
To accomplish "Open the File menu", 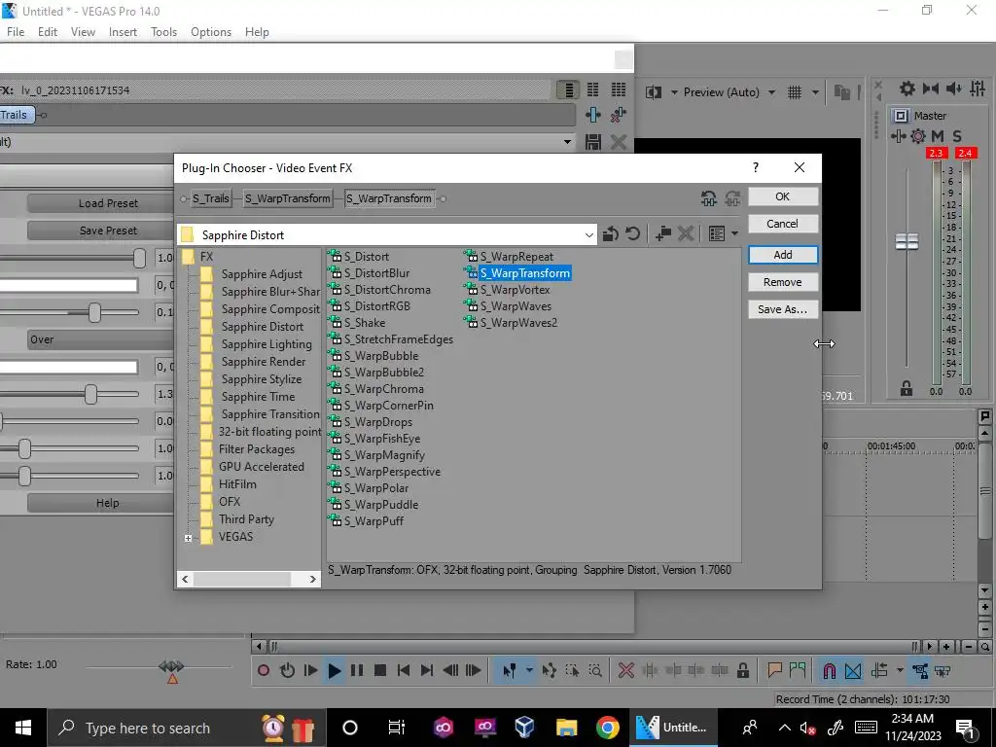I will 16,32.
